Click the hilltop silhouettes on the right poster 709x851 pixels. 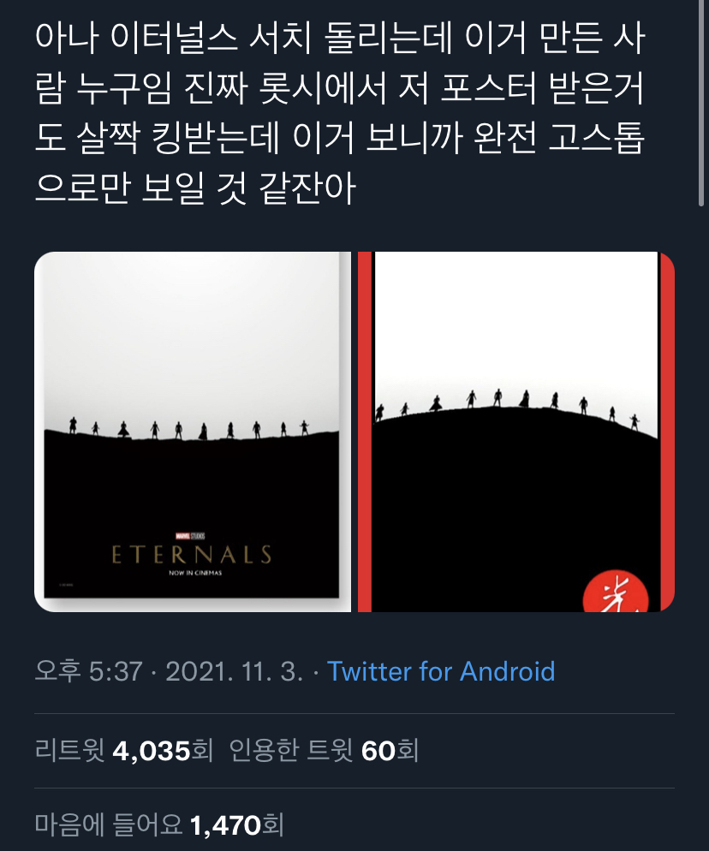[x=509, y=406]
